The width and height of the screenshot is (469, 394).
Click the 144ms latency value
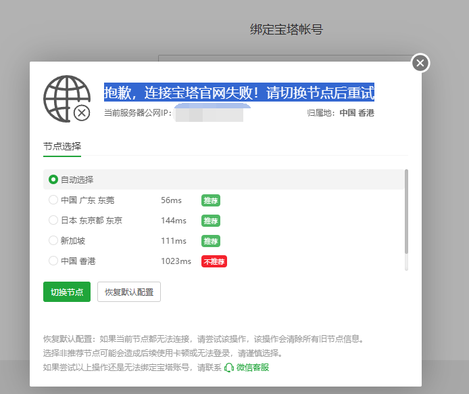[x=174, y=221]
